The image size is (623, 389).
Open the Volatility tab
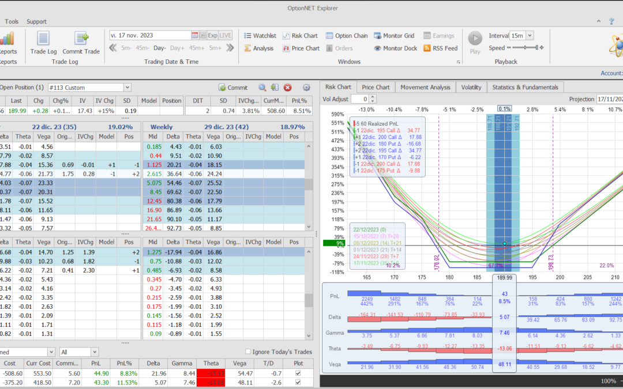click(471, 87)
